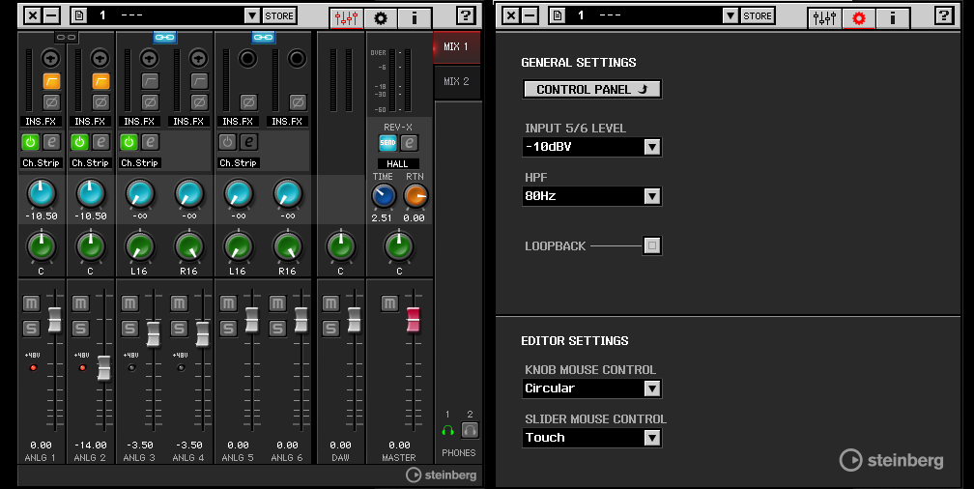Open info tab in right window
974x489 pixels.
click(893, 17)
